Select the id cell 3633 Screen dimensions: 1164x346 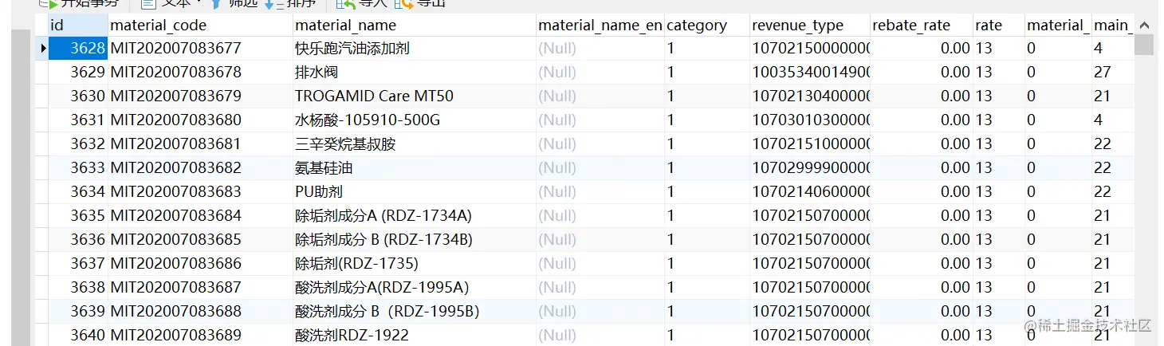pos(78,168)
